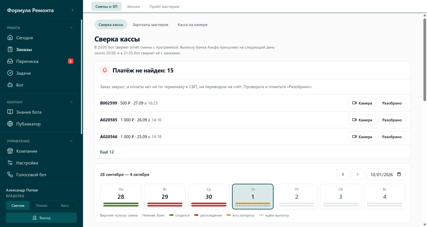The height and width of the screenshot is (227, 427).
Task: Choose the Авто theme option
Action: pyautogui.click(x=65, y=205)
